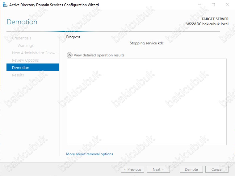Maximize the wizard window

213,5
